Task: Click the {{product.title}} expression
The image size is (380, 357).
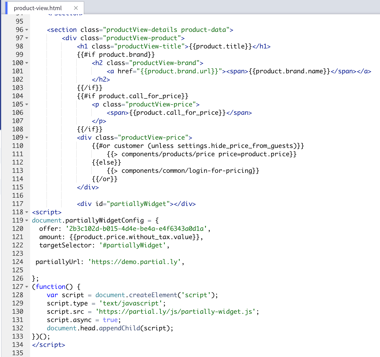Action: click(x=220, y=46)
